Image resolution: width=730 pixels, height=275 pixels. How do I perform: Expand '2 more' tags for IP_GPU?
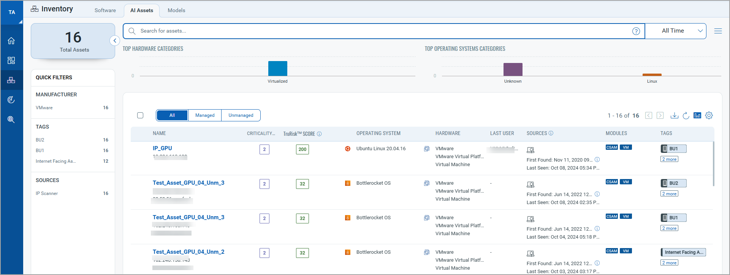[x=669, y=159]
